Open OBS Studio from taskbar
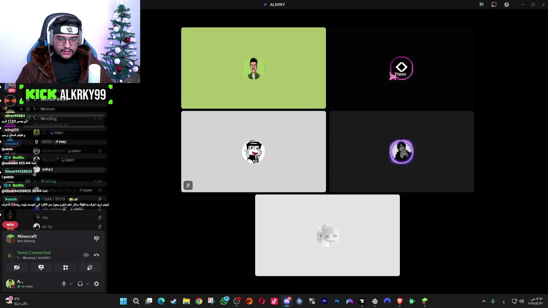The height and width of the screenshot is (308, 548). (236, 301)
